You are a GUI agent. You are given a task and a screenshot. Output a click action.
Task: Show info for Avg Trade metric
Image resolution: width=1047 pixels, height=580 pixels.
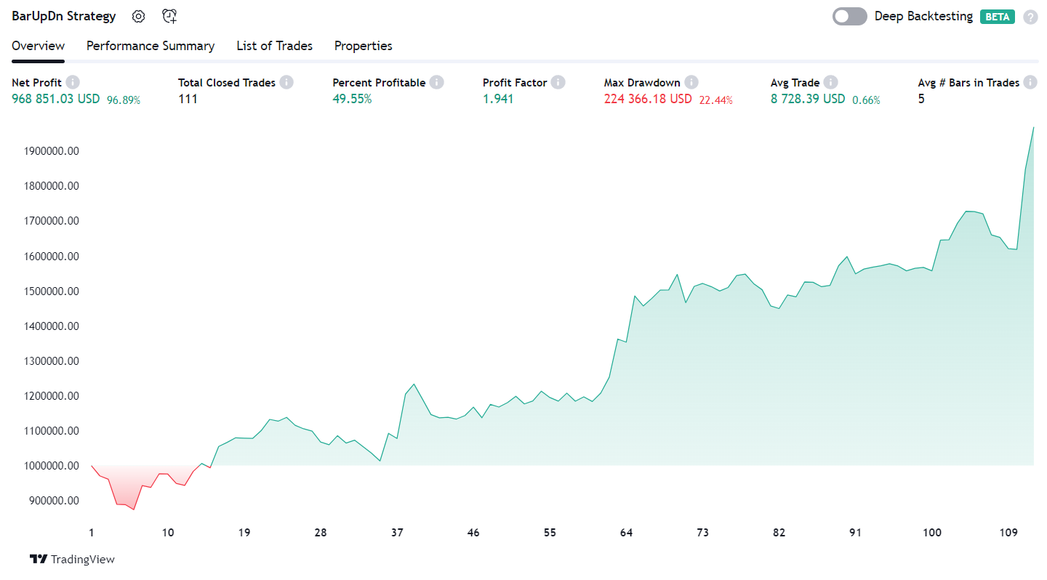click(831, 83)
